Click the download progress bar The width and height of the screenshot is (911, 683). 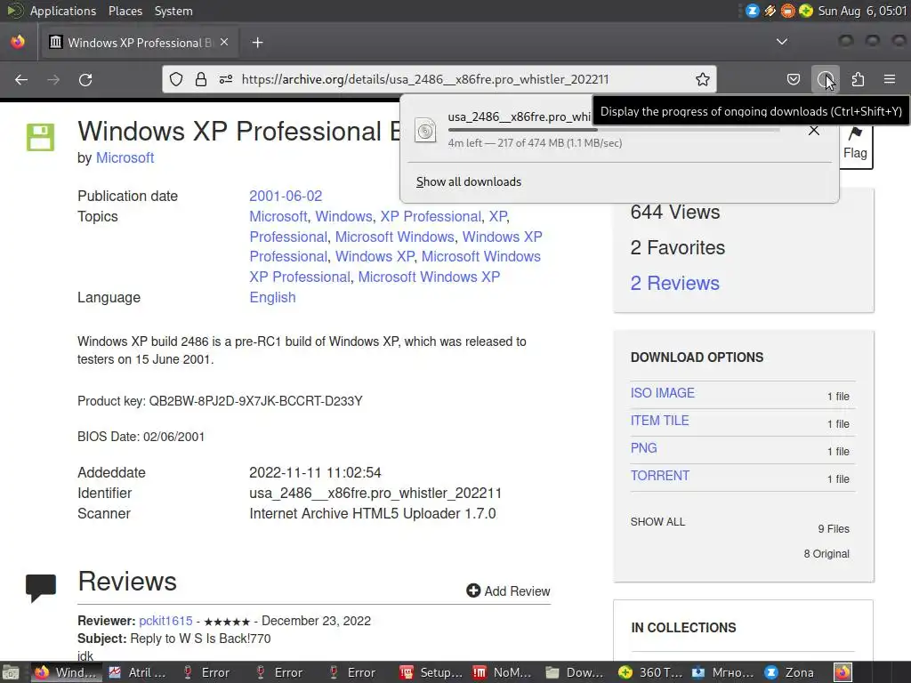point(614,130)
